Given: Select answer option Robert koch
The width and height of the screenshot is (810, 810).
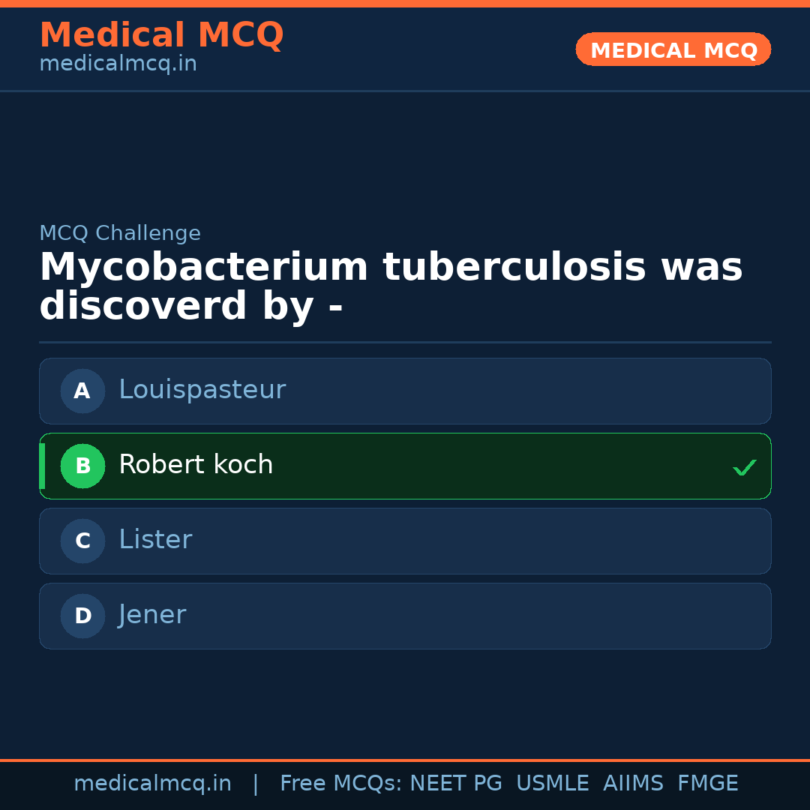Looking at the screenshot, I should 405,466.
